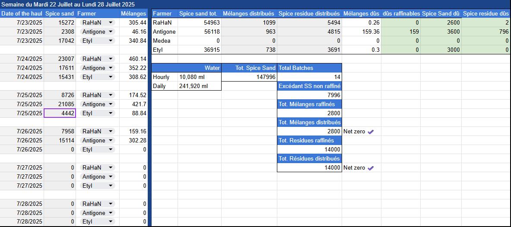The width and height of the screenshot is (511, 227).
Task: Expand the Etyl dropdown in the 7/28/2025 row
Action: tap(111, 222)
